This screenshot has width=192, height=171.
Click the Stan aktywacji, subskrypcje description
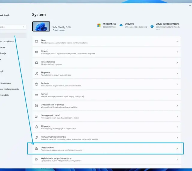click(x=58, y=129)
